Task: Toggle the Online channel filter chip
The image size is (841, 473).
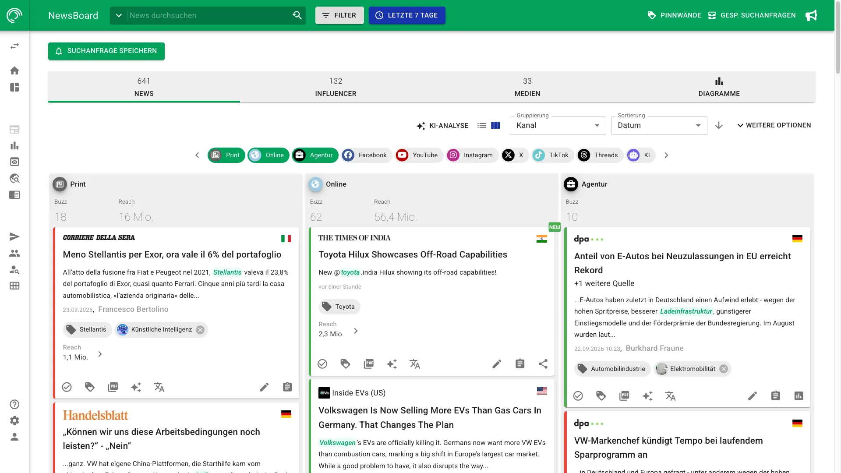Action: (x=269, y=155)
